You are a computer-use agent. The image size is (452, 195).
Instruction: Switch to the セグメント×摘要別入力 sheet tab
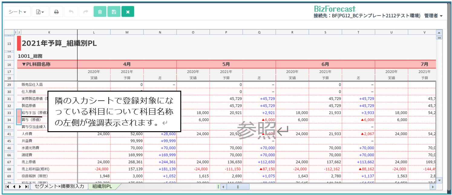click(59, 187)
